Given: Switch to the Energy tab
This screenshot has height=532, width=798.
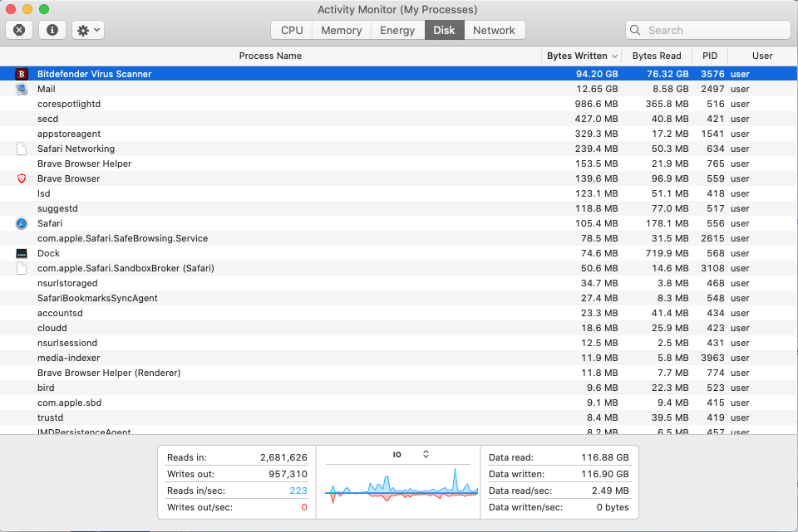Looking at the screenshot, I should point(397,30).
